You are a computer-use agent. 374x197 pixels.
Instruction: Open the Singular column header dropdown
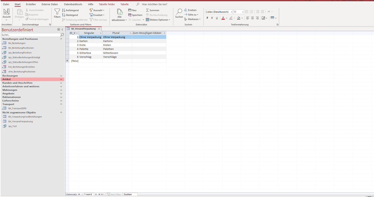101,33
